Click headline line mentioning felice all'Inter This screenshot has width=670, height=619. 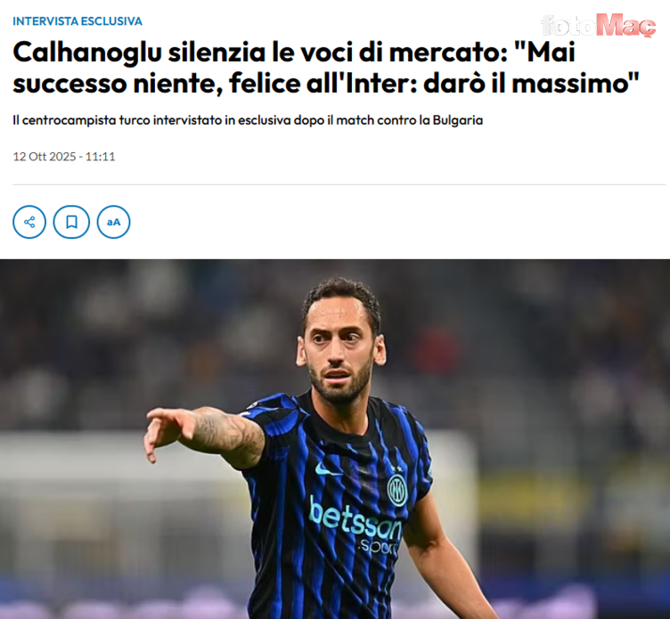[325, 84]
